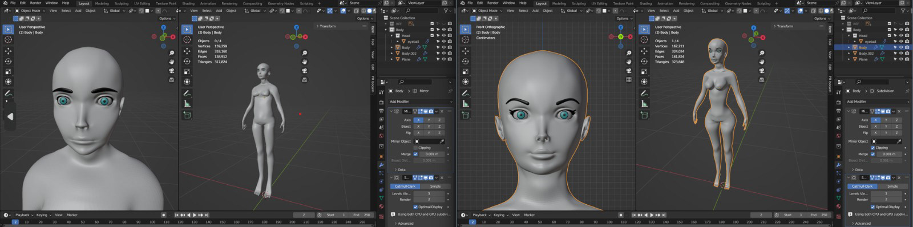Open Object Mode dropdown in right window
Screen dimensions: 913x227
[x=487, y=11]
